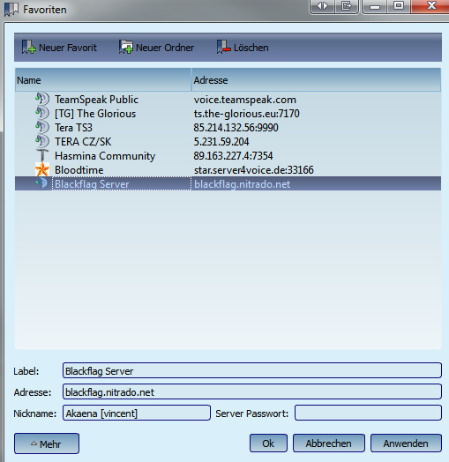Click the TeamSpeak Public server icon
This screenshot has width=449, height=462.
tap(42, 100)
